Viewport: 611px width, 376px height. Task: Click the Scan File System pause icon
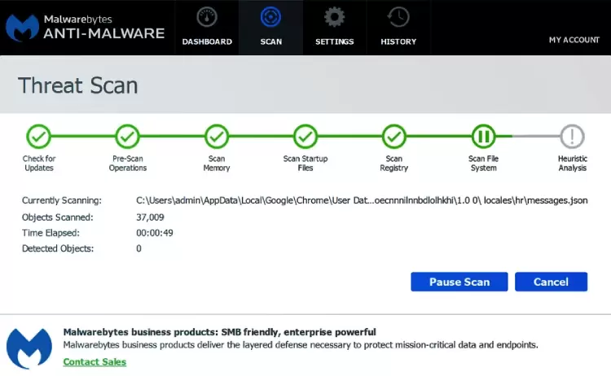click(x=484, y=137)
